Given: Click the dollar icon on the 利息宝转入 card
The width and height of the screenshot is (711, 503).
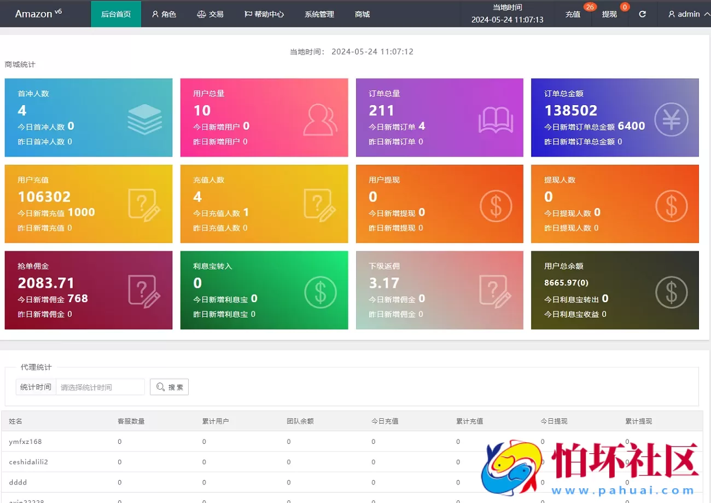Looking at the screenshot, I should [x=321, y=292].
